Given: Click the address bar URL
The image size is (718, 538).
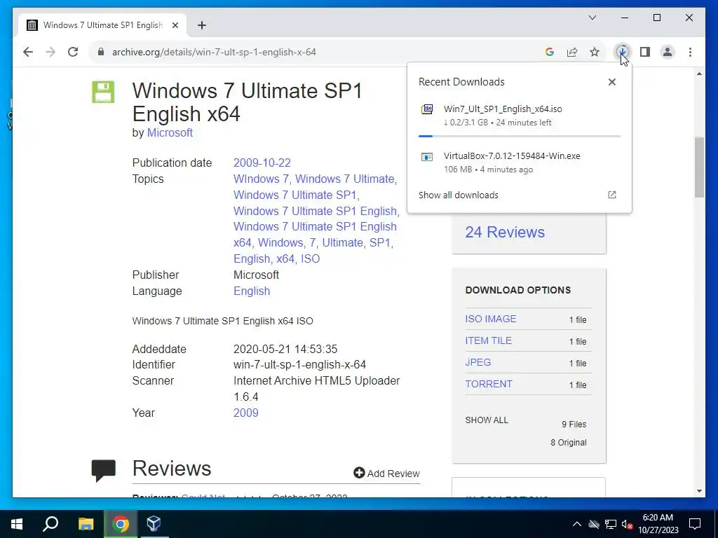Looking at the screenshot, I should click(214, 52).
